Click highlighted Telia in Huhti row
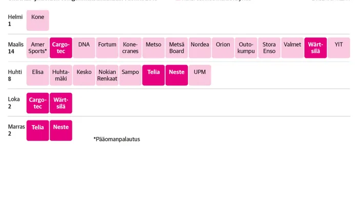Screen dimensions: 357x206 coord(153,75)
